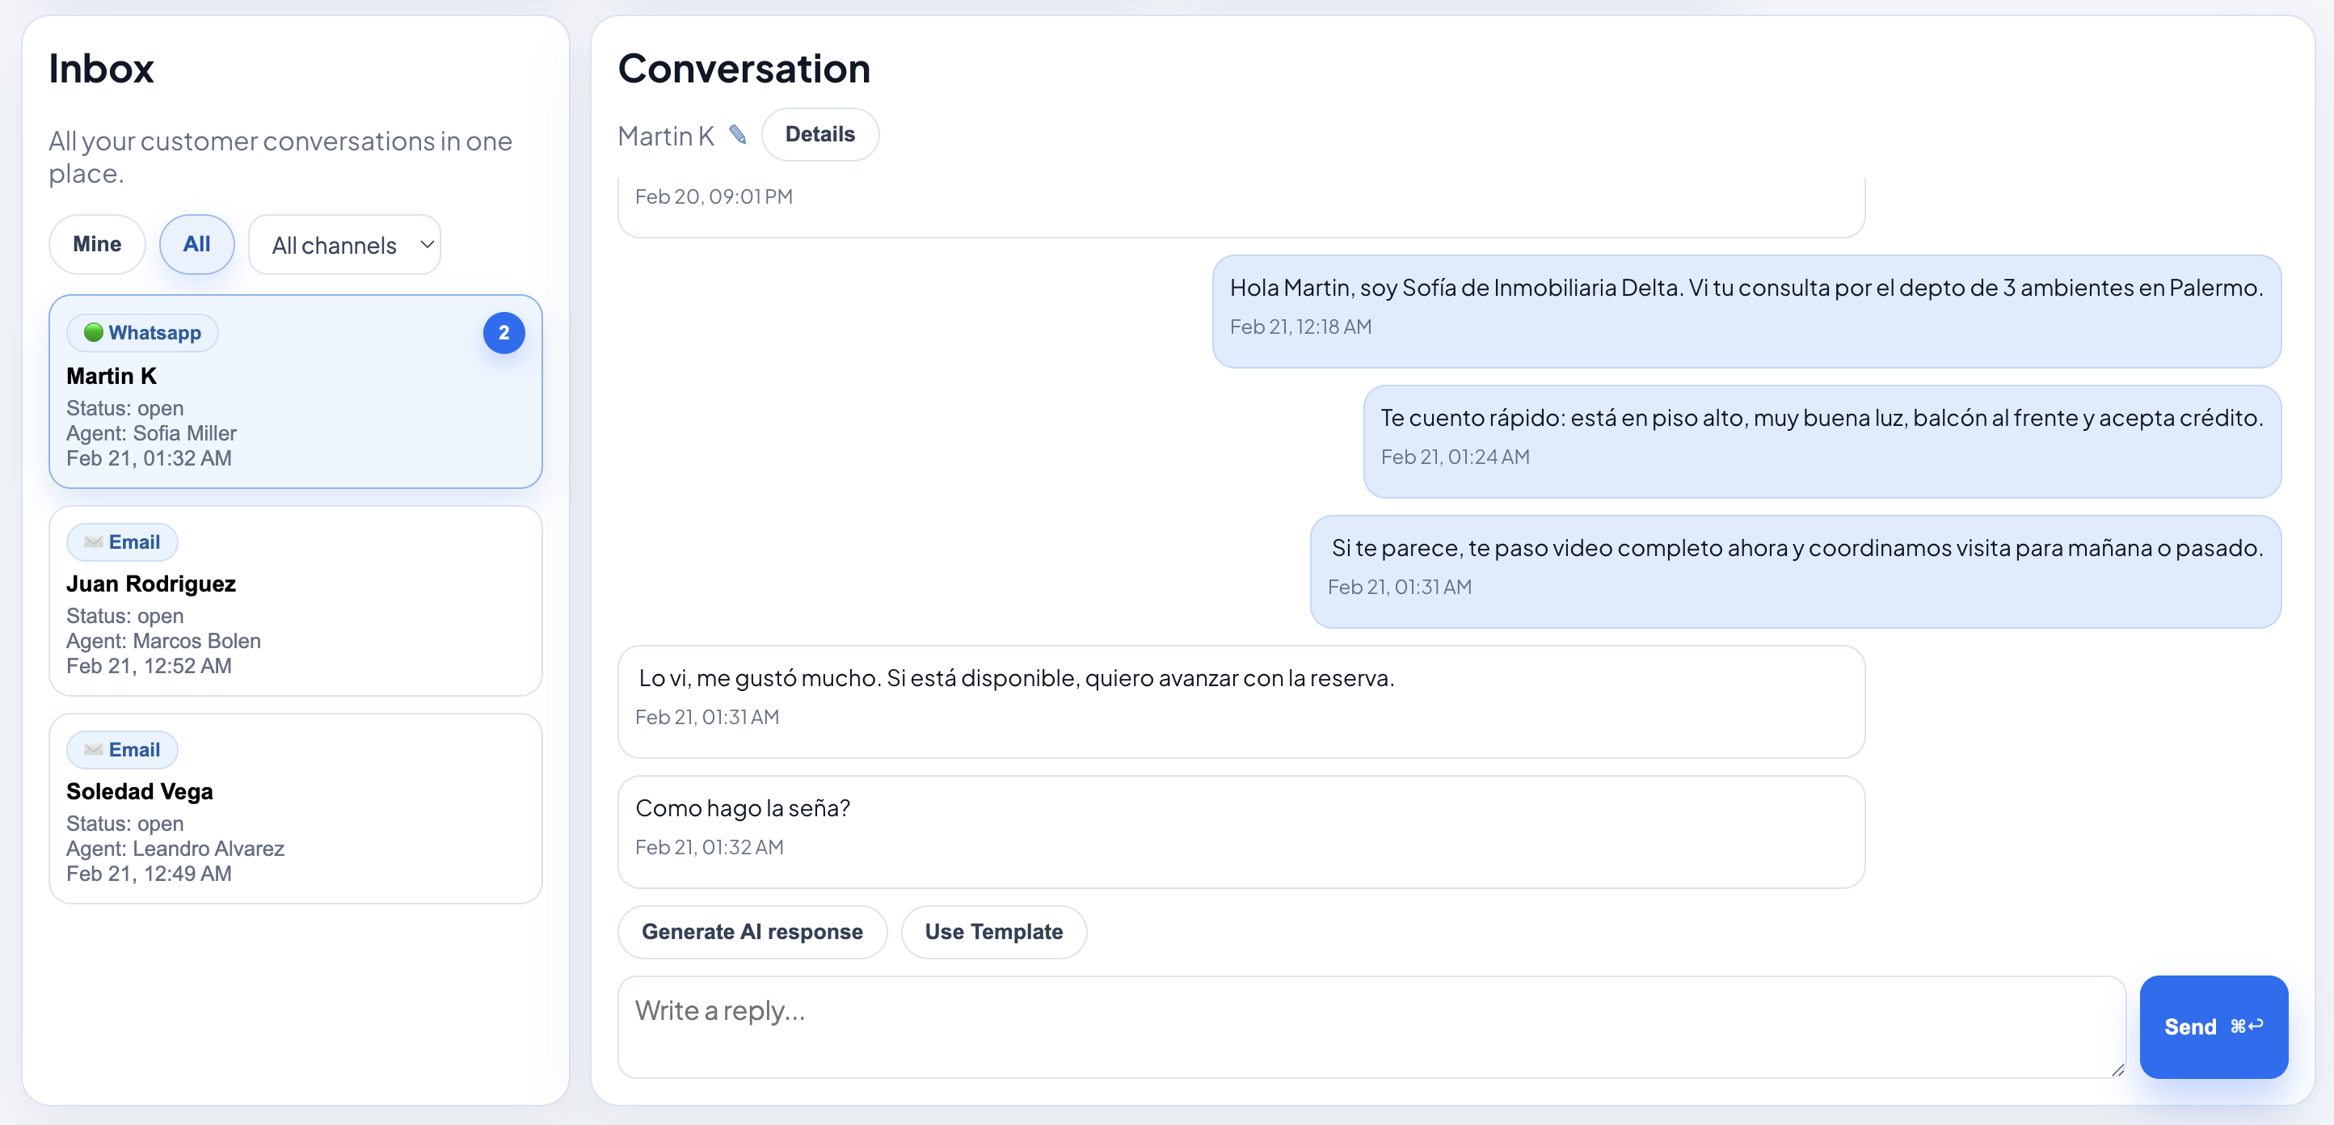Click Martin K name in conversation header
Screen dimensions: 2334x1125
click(666, 136)
